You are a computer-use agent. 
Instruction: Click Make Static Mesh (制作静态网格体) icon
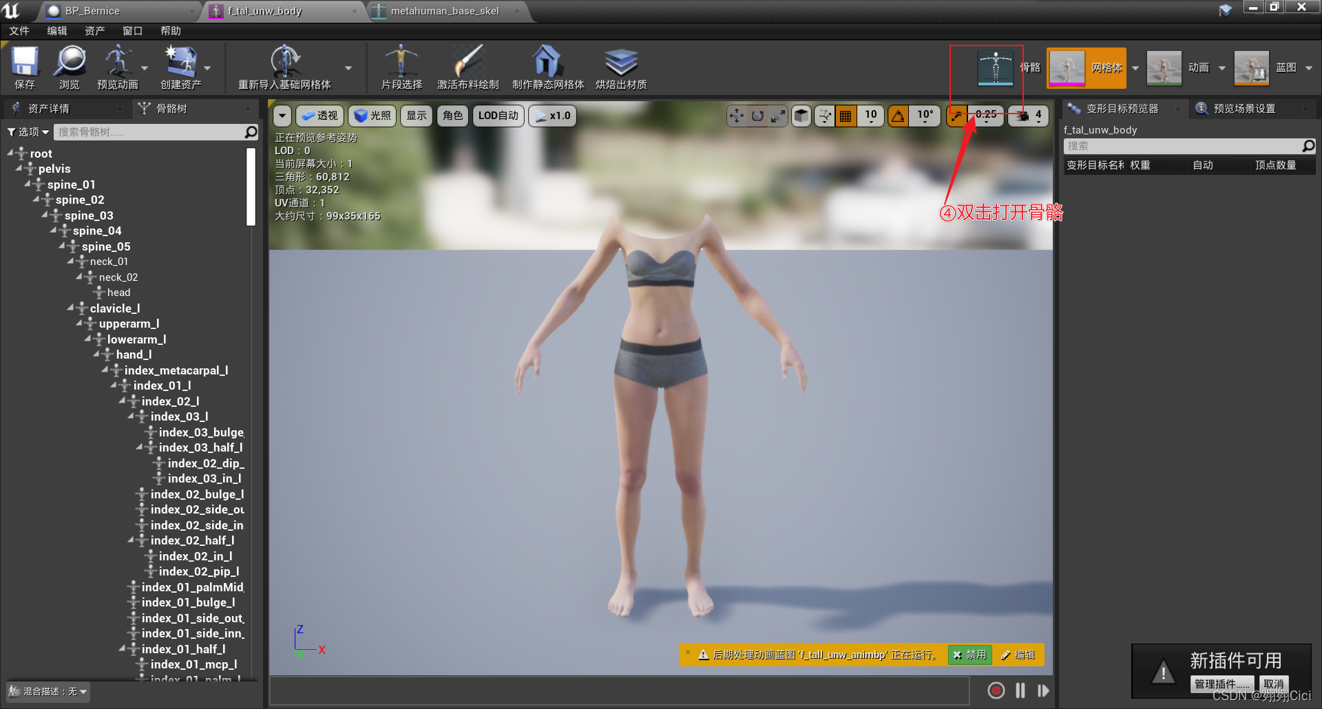548,67
